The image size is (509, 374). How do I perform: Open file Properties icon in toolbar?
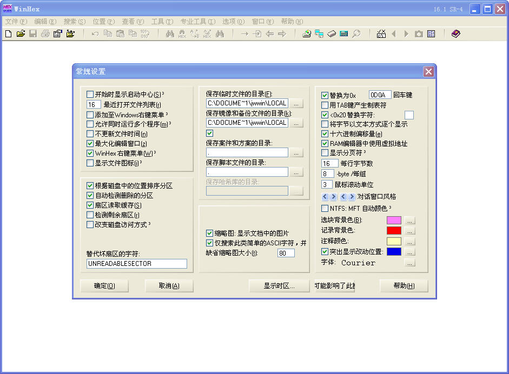(58, 34)
